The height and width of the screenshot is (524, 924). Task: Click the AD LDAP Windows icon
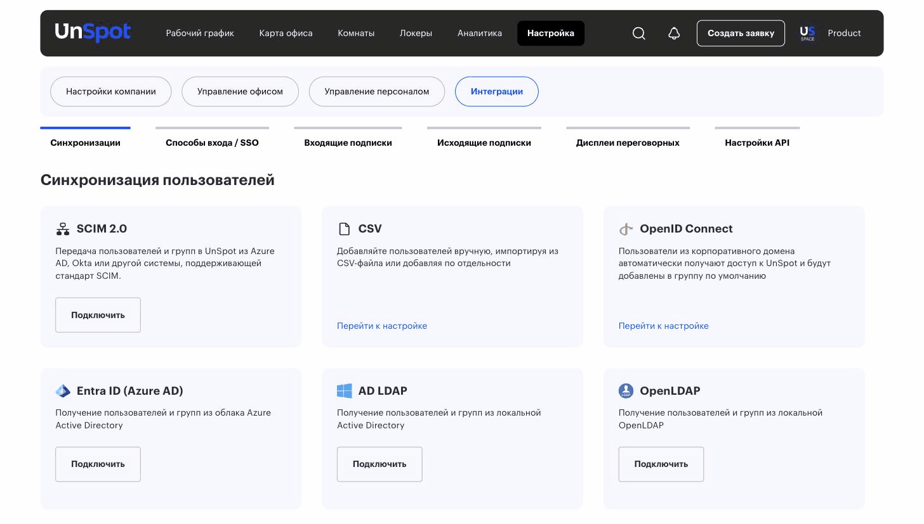344,391
